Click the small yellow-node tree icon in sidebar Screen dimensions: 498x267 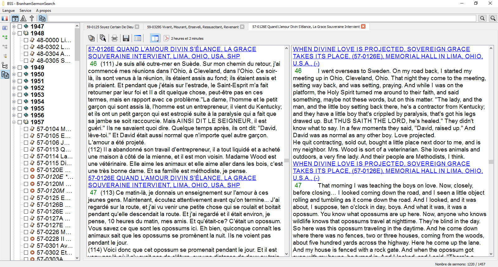pos(5,56)
